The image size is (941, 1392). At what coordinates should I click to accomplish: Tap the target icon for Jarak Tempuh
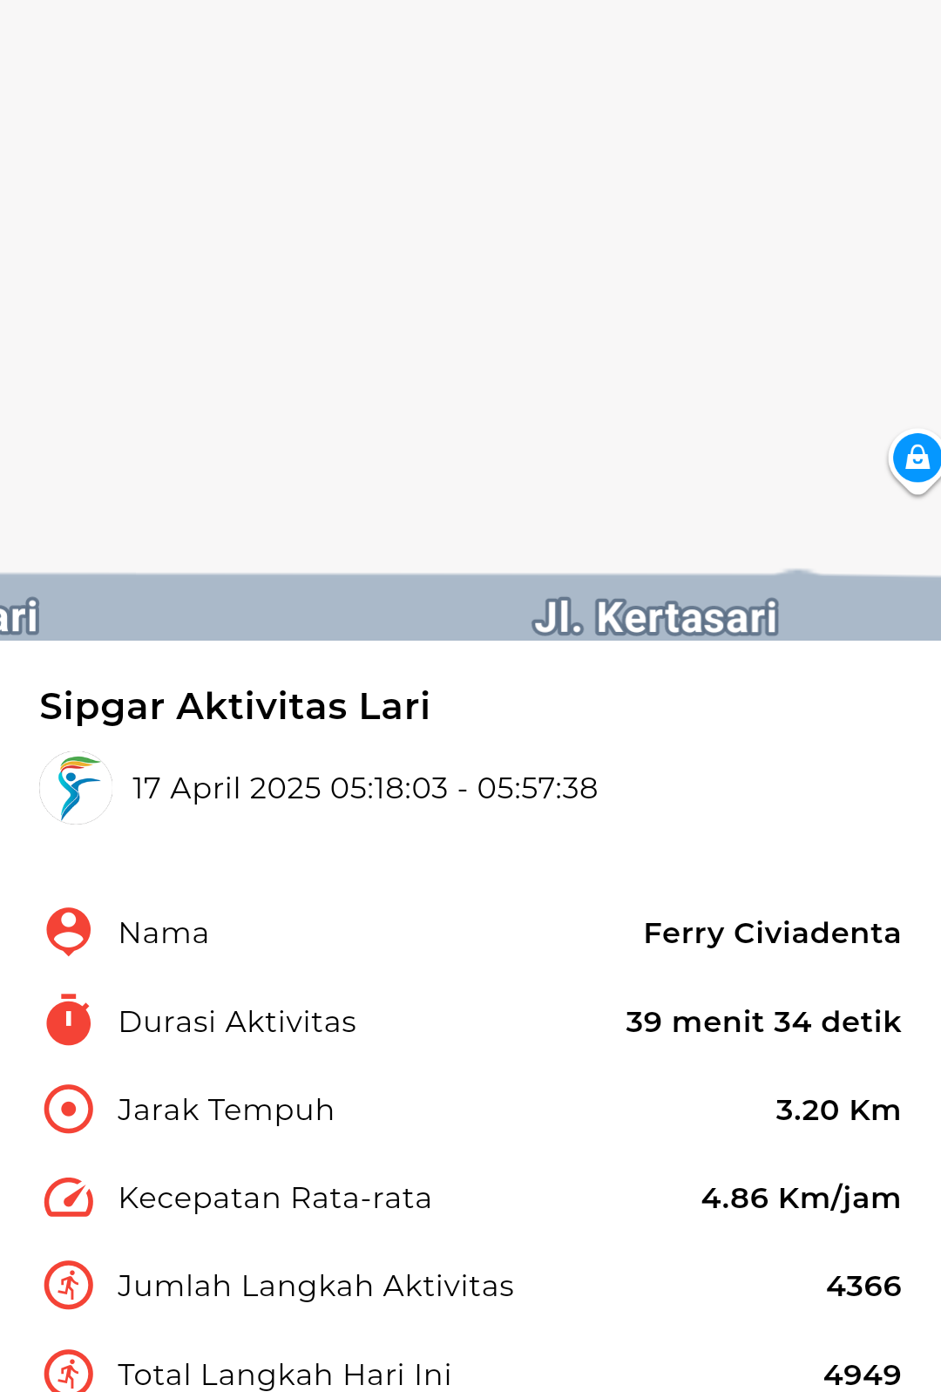tap(68, 1109)
